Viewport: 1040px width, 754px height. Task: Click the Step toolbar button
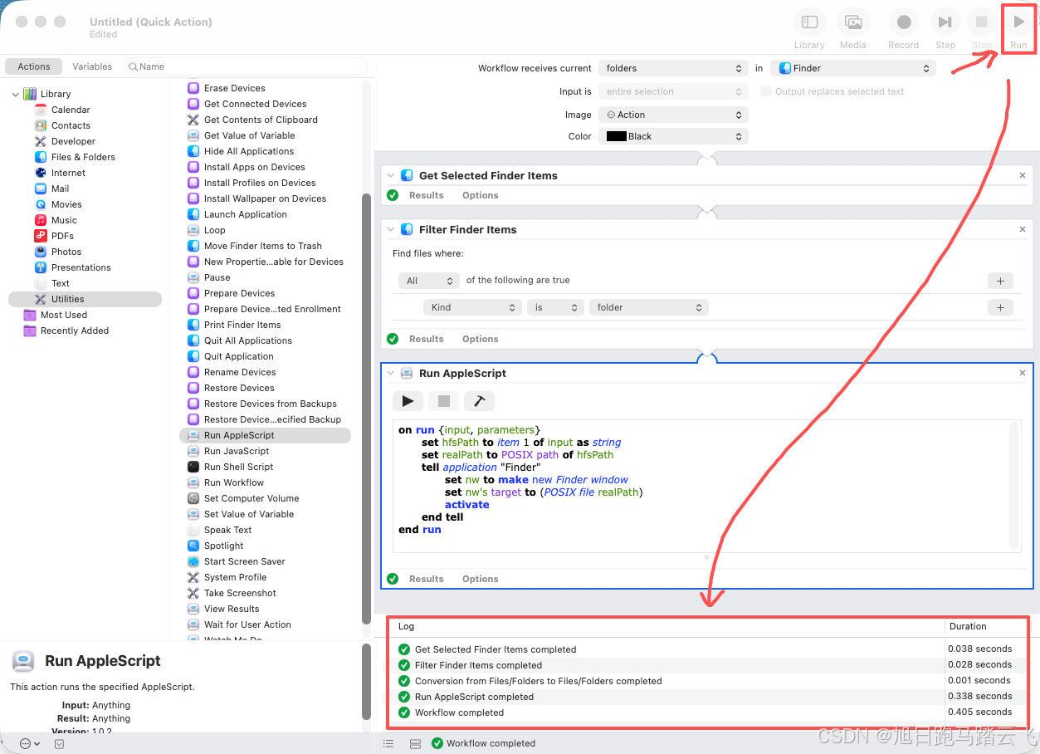945,23
